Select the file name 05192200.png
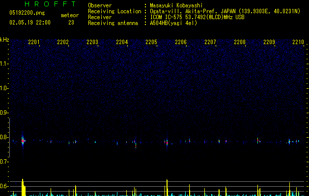This screenshot has height=196, width=309. 27,13
